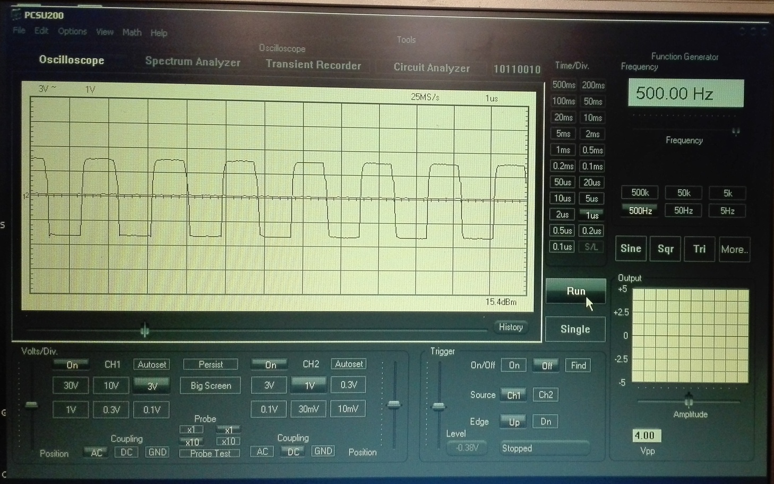
Task: Set CH1 coupling to GND
Action: (x=157, y=452)
